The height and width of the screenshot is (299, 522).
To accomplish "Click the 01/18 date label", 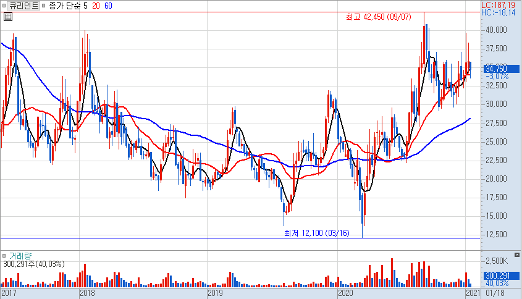I will pos(495,293).
